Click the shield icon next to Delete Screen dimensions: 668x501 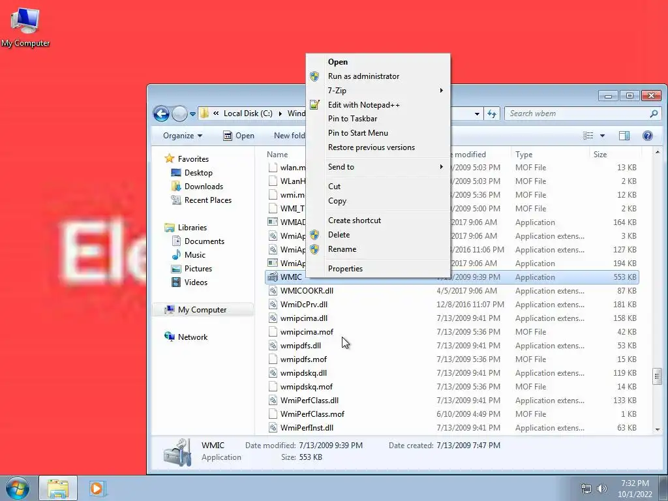point(314,235)
